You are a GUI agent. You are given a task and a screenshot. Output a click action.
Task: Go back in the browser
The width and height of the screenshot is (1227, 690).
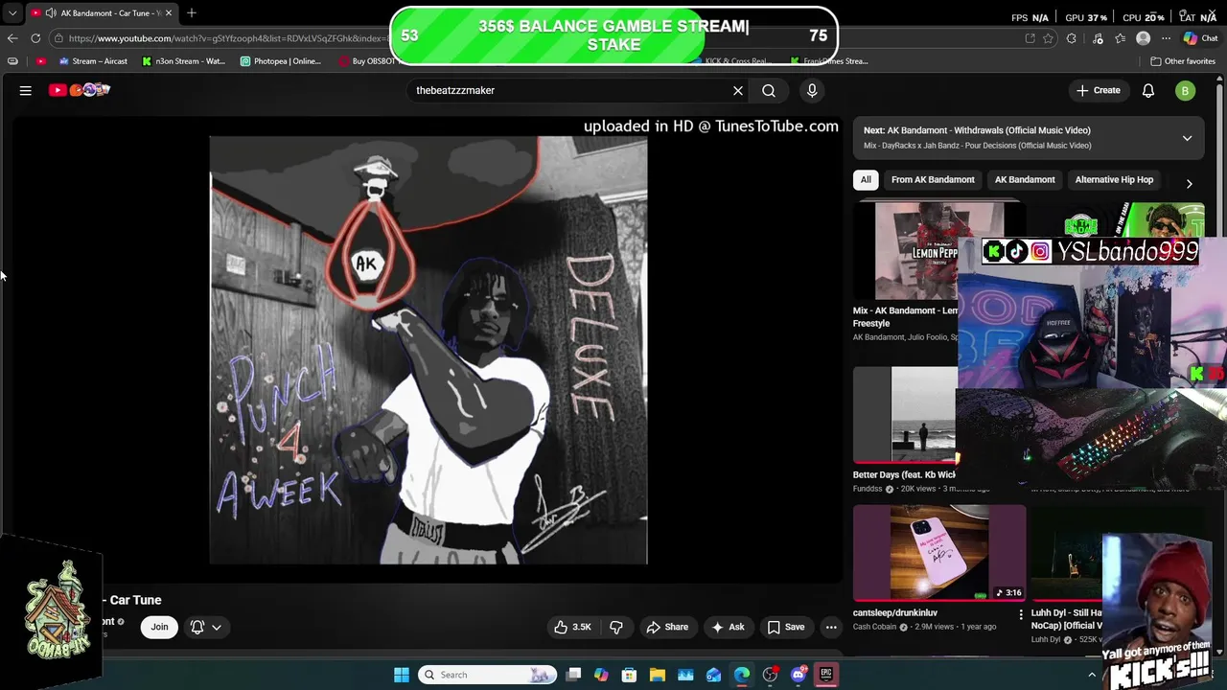[x=12, y=38]
